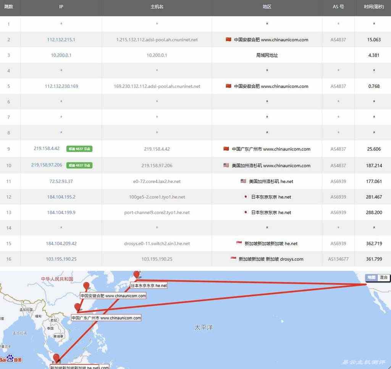Open IP link 112.132.215.1
Image resolution: width=391 pixels, height=369 pixels.
[x=61, y=40]
